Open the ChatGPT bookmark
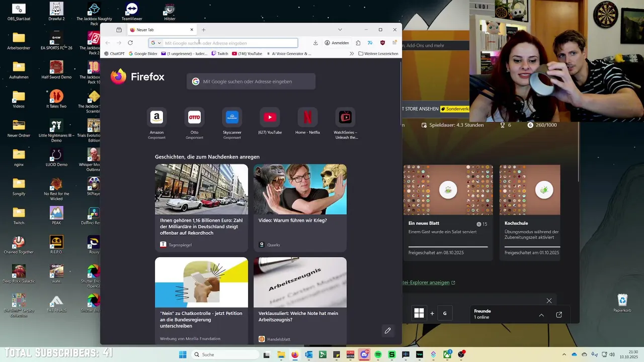The width and height of the screenshot is (644, 362). [114, 53]
